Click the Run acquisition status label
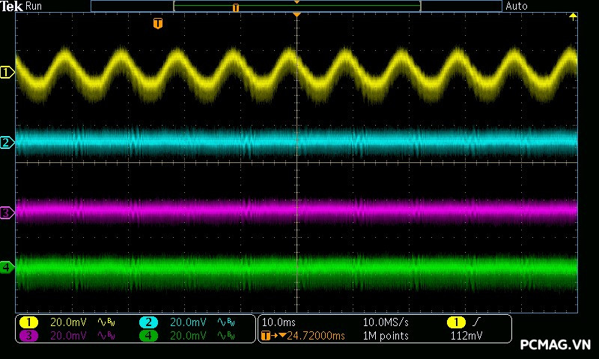The height and width of the screenshot is (359, 599). (x=34, y=6)
